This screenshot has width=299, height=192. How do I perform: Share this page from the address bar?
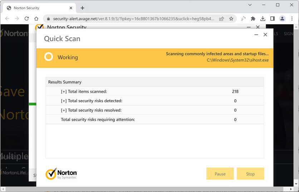[x=222, y=19]
